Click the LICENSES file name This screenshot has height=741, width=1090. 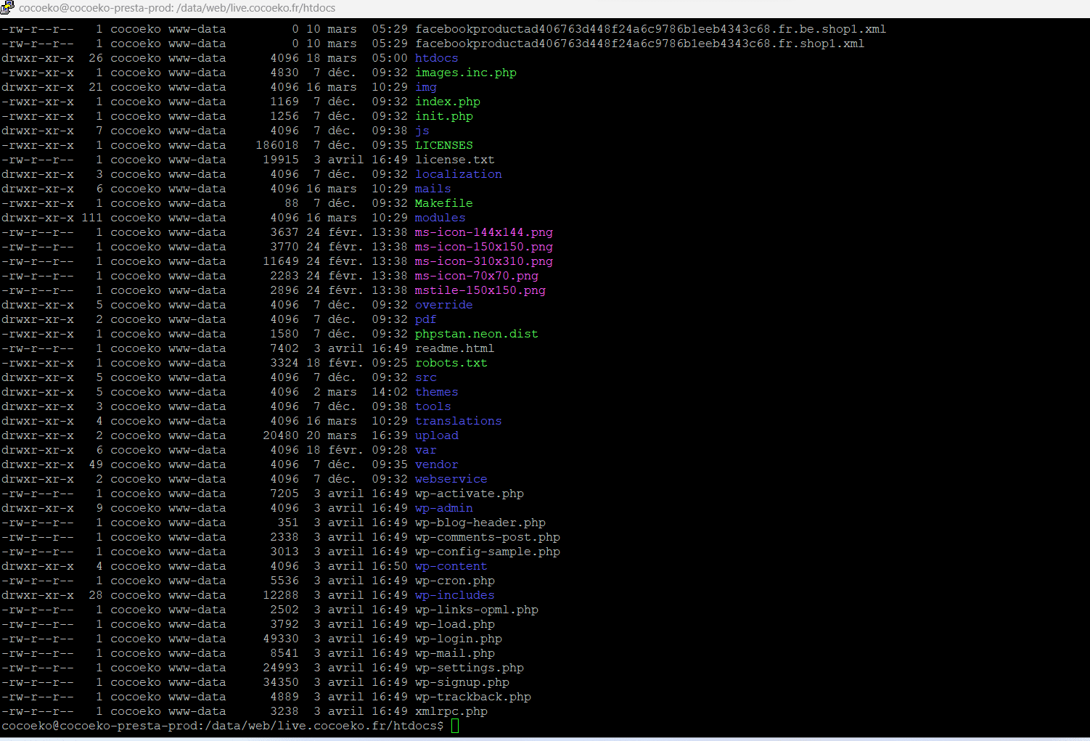443,145
